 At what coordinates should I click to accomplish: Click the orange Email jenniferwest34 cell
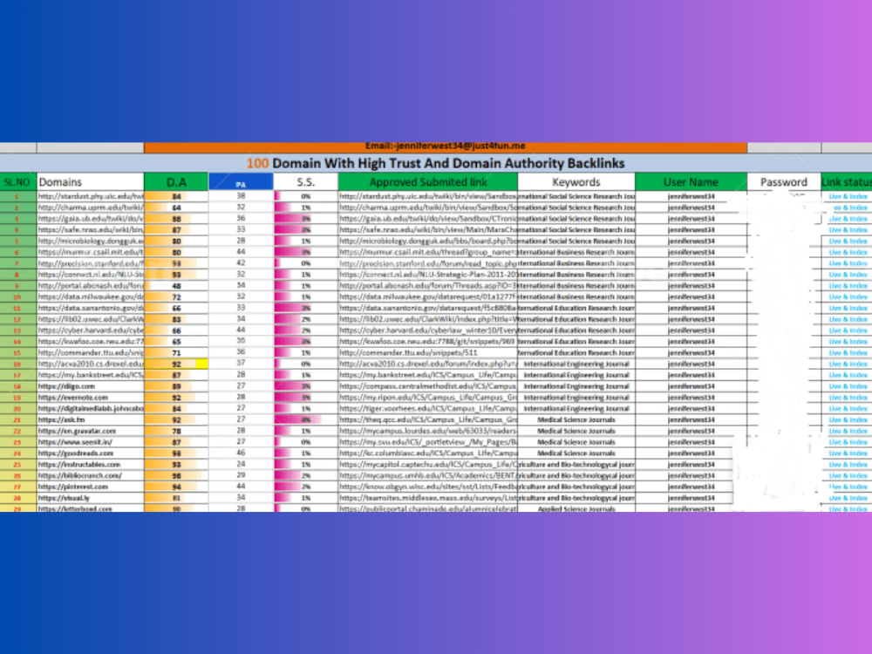[445, 146]
